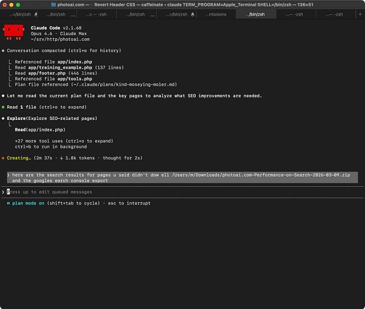Click 'thought for 2s' in status line
This screenshot has height=309, width=365.
(121, 158)
